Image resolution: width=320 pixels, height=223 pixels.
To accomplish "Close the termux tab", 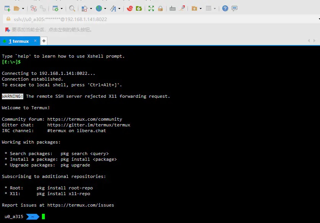I will 35,41.
